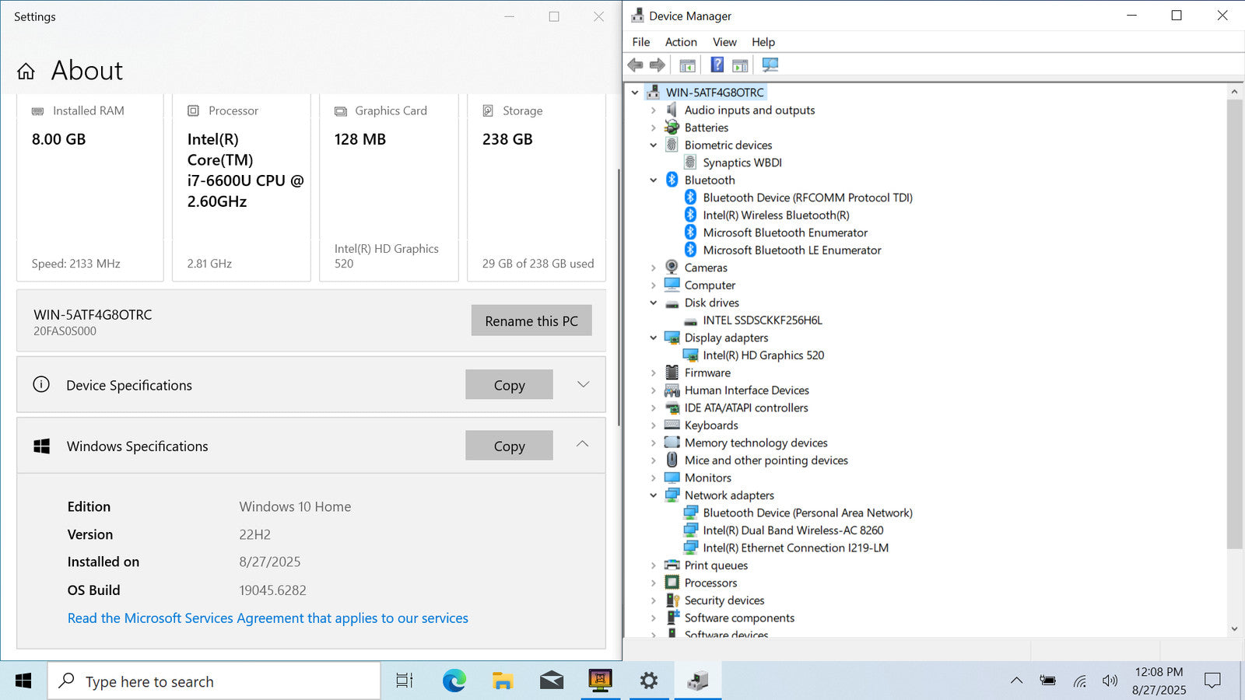1245x700 pixels.
Task: Open Help via the blue question-mark toolbar icon
Action: (717, 65)
